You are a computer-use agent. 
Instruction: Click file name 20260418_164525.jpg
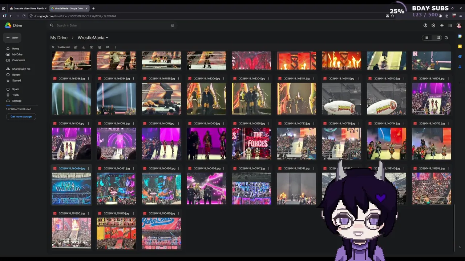tap(162, 79)
